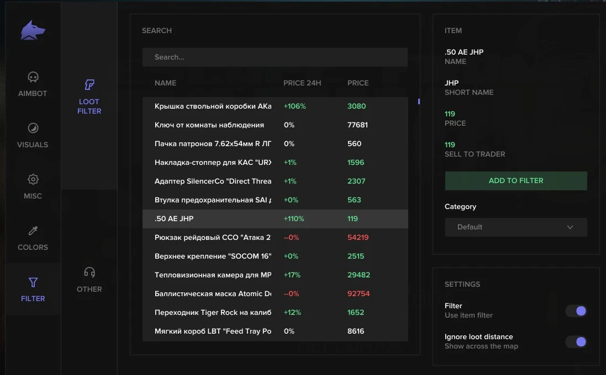Sort by the PRICE 24H column
Screen dimensions: 606x375
(302, 83)
